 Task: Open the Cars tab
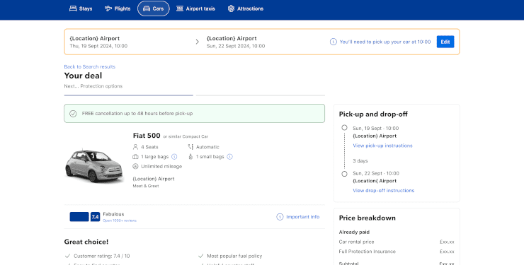coord(154,8)
